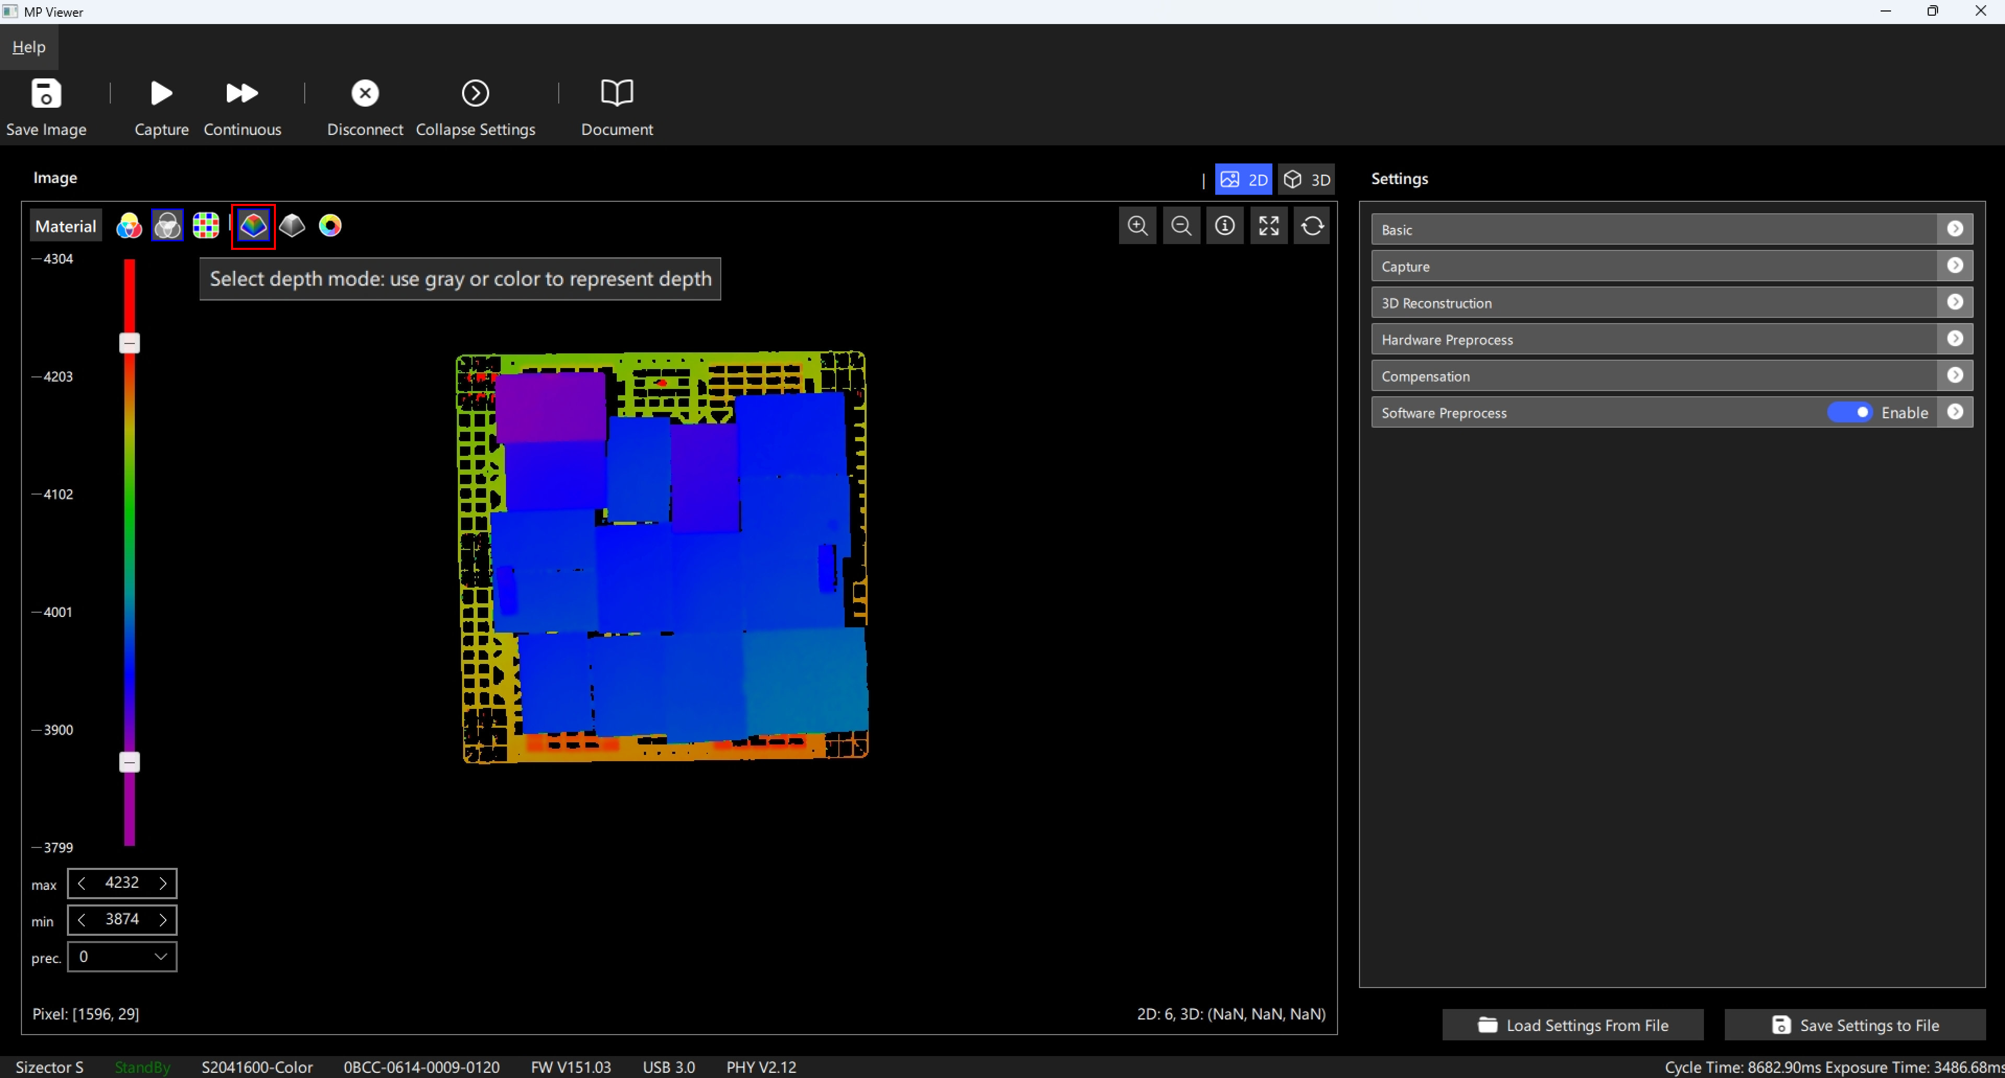The height and width of the screenshot is (1078, 2005).
Task: Click the min value field 3874
Action: tap(122, 919)
